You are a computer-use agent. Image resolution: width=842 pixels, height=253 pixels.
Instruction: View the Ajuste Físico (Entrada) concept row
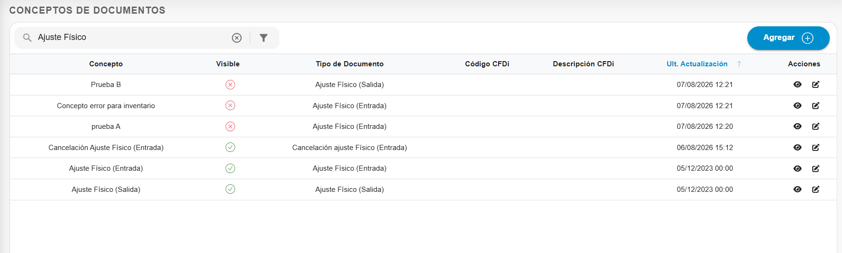(797, 168)
